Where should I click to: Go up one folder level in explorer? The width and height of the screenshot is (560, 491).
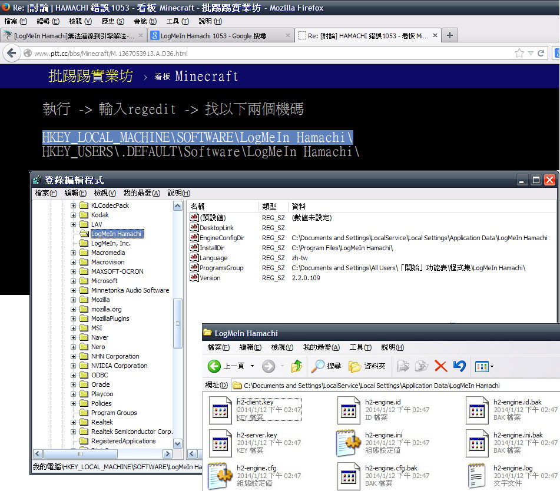[x=297, y=366]
